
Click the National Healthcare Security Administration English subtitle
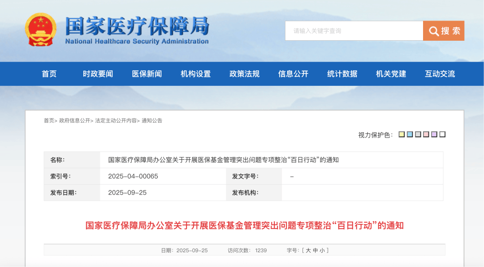click(x=137, y=41)
